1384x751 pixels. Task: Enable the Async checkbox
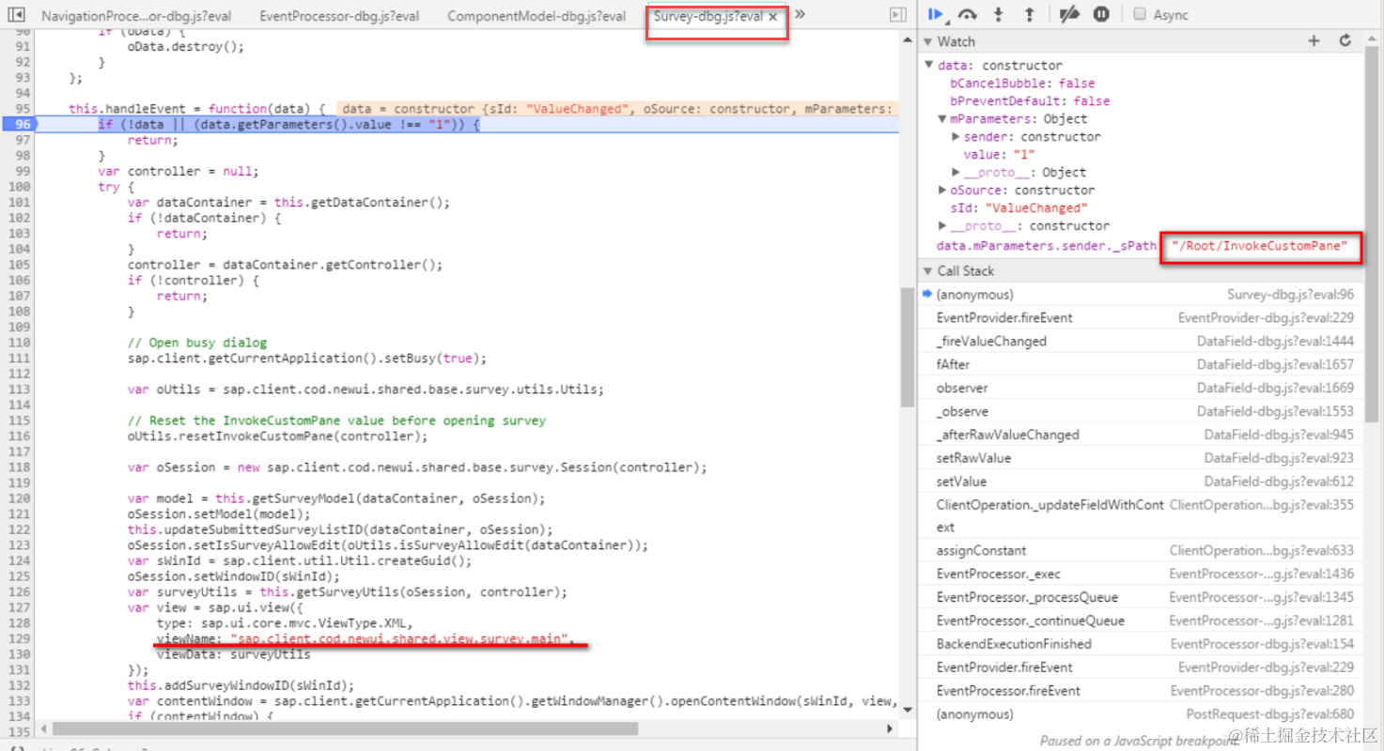pos(1140,14)
